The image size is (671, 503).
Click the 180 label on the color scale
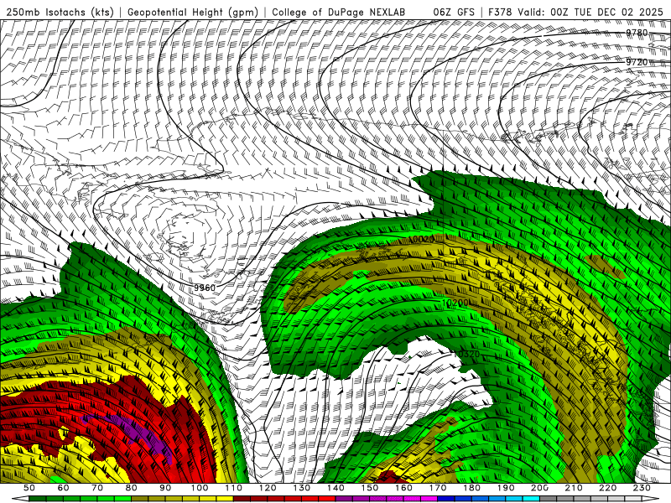pyautogui.click(x=471, y=488)
